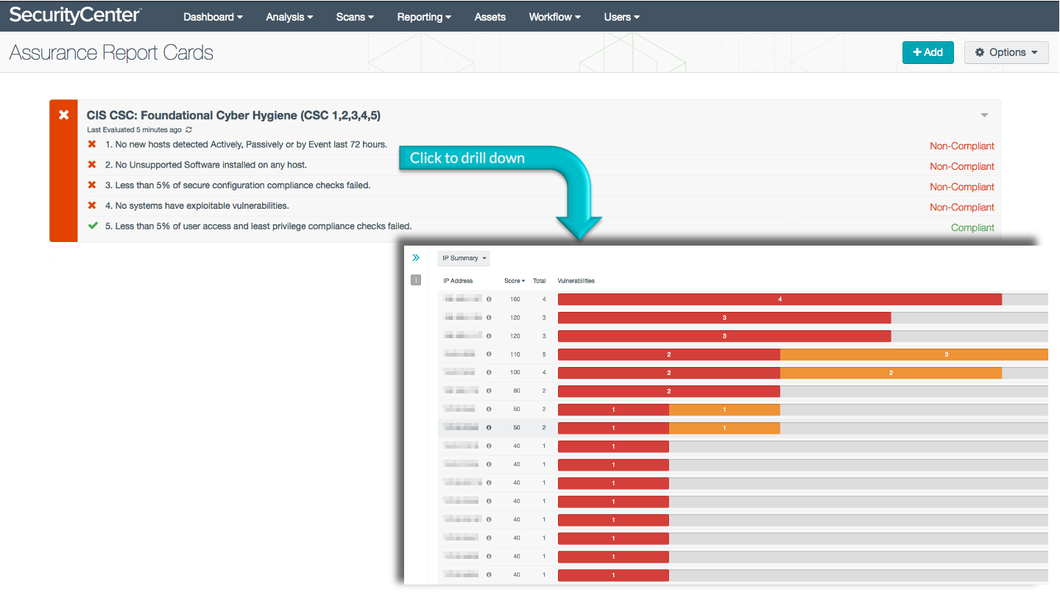Sort by the Score column header
This screenshot has height=603, width=1060.
[515, 281]
